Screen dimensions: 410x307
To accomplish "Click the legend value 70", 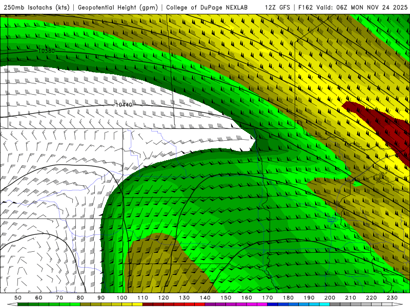I will tap(59, 298).
